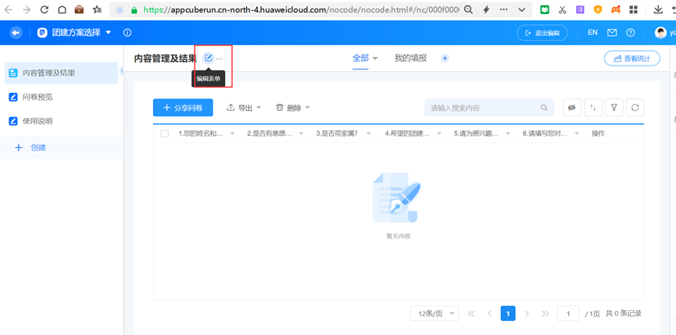Open the help question mark icon

pyautogui.click(x=631, y=33)
